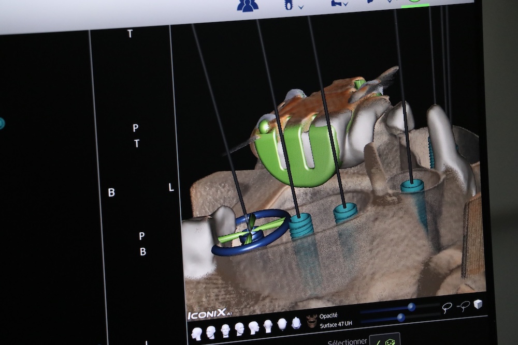The width and height of the screenshot is (518, 345).
Task: Switch to the green-highlighted toolbar tab
Action: [x=414, y=3]
